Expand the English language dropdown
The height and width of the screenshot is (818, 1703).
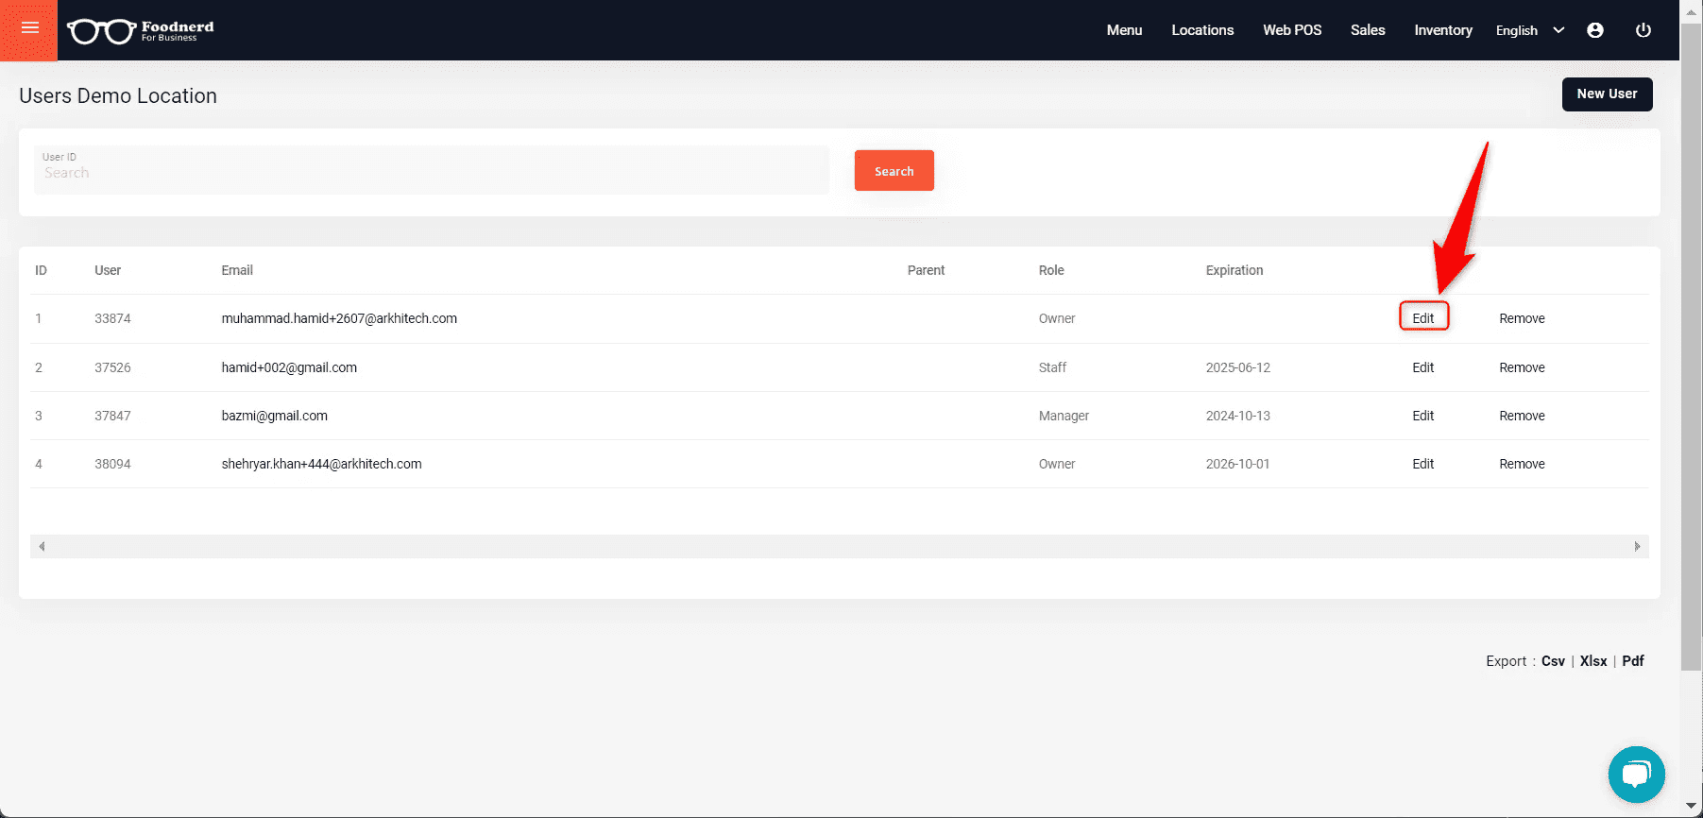coord(1529,30)
